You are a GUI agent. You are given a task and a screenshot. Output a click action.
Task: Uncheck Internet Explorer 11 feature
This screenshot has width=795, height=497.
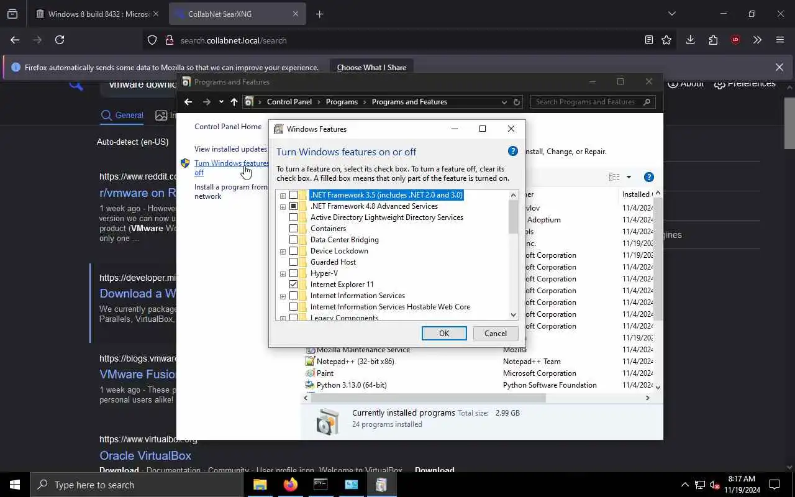(x=294, y=285)
